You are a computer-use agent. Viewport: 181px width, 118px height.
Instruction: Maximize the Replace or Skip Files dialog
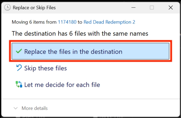152,8
